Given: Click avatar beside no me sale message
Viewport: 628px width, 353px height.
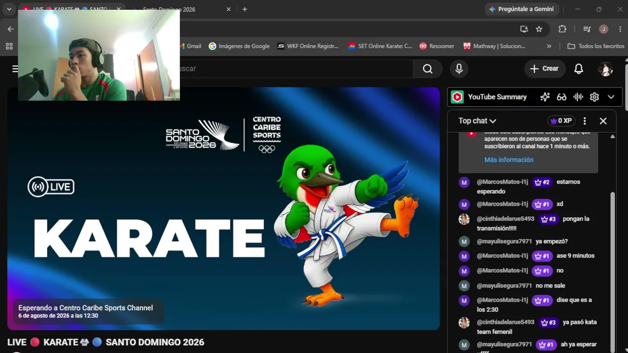Looking at the screenshot, I should click(464, 286).
